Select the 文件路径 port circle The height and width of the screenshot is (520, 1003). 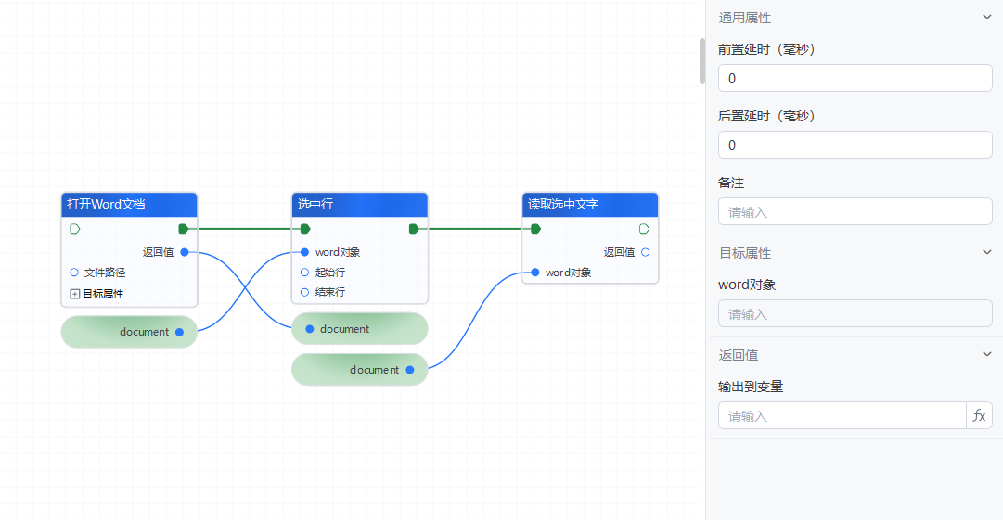pos(74,273)
